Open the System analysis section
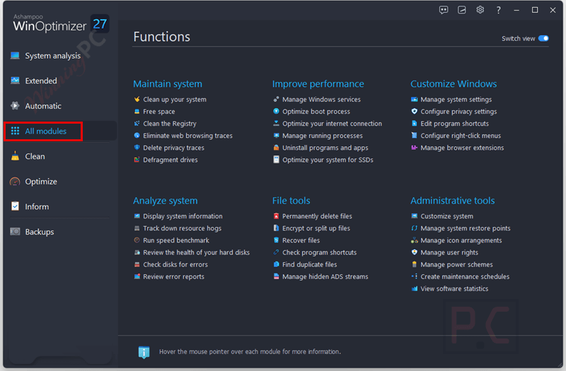Screen dimensions: 566x371 pyautogui.click(x=52, y=56)
